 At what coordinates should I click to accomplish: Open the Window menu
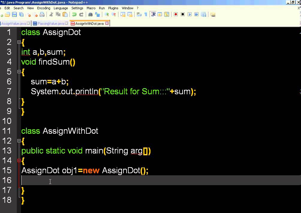click(127, 8)
